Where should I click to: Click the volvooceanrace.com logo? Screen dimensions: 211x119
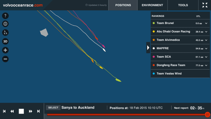tap(23, 5)
